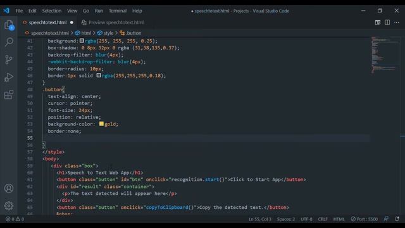Click Ln 55, Col 3 in status bar
The image size is (405, 228).
click(x=260, y=219)
